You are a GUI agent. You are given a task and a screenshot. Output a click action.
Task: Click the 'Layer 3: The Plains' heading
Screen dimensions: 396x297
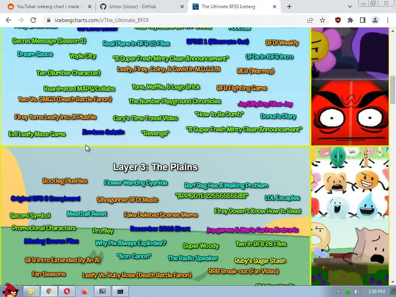pyautogui.click(x=155, y=167)
